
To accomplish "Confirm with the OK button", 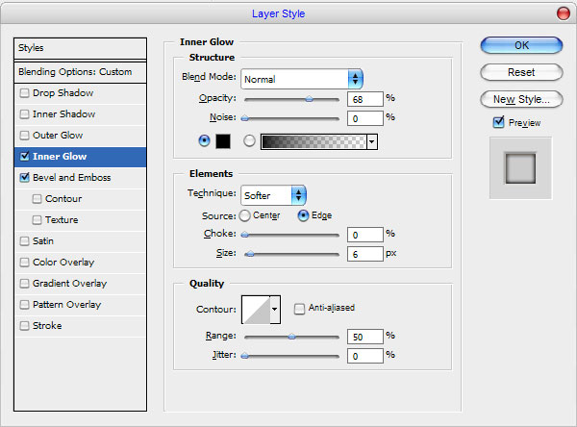I will [x=521, y=45].
